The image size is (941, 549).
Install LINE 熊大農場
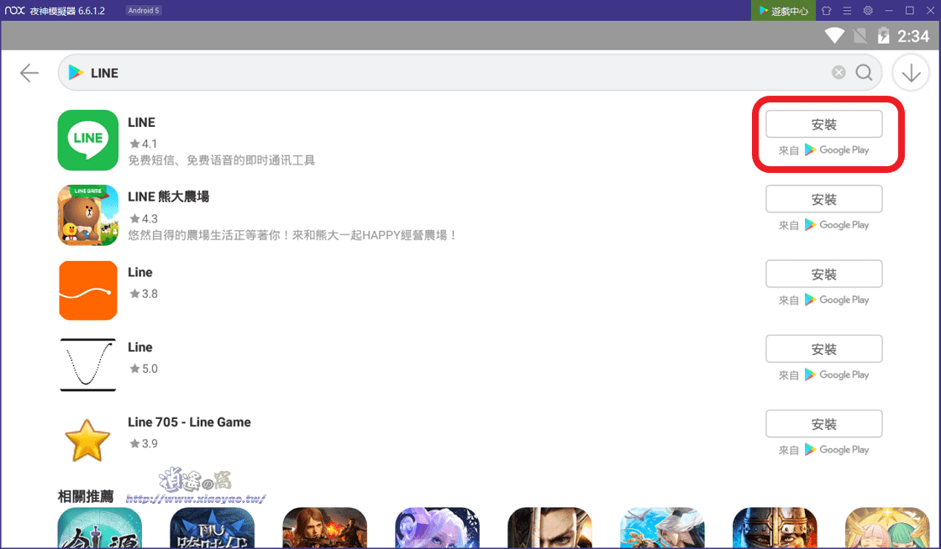(x=823, y=199)
